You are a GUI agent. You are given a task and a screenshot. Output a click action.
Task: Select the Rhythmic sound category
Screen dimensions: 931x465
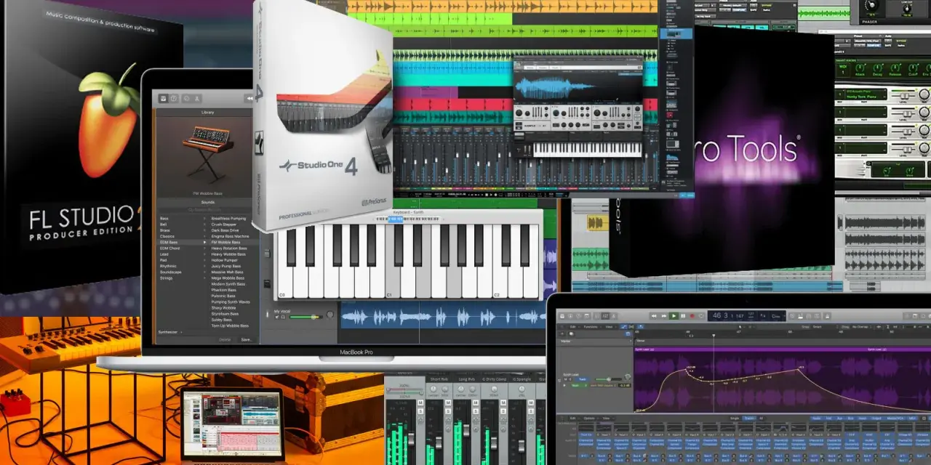169,266
